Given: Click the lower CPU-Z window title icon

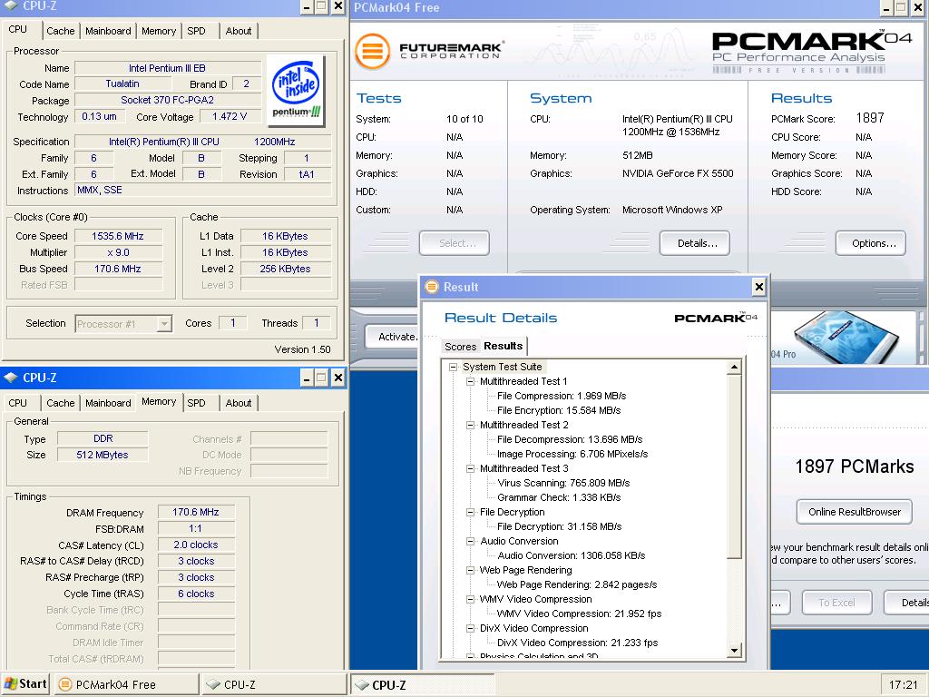Looking at the screenshot, I should pyautogui.click(x=11, y=378).
